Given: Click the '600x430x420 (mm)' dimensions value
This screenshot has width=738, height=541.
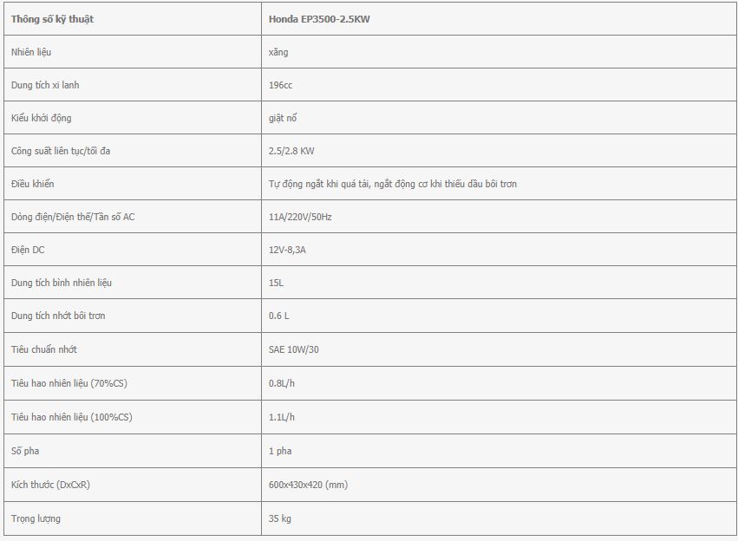Looking at the screenshot, I should (308, 485).
